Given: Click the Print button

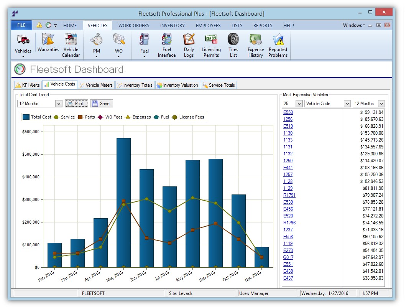Looking at the screenshot, I should point(77,104).
